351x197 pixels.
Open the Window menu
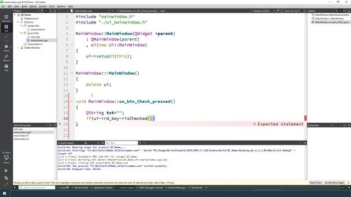[61, 7]
